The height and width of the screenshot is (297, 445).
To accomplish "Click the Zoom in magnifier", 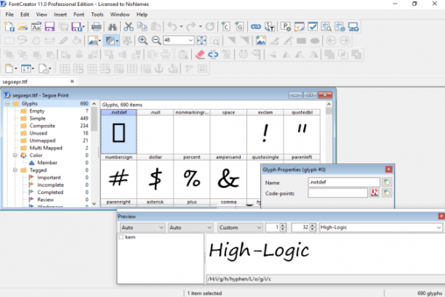I will coord(143,41).
